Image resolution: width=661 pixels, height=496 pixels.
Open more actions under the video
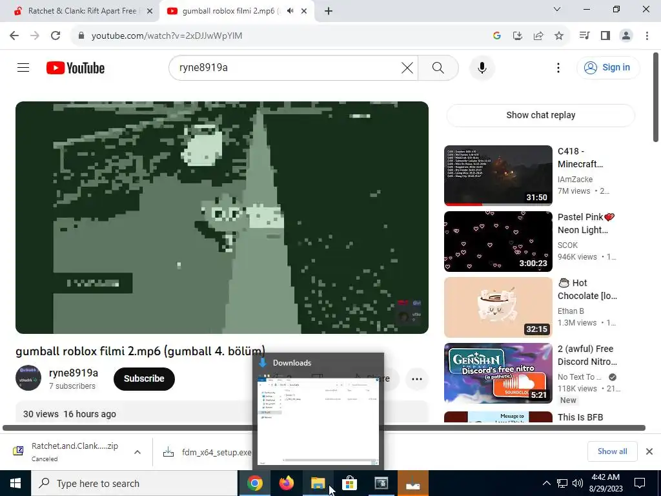pyautogui.click(x=417, y=378)
